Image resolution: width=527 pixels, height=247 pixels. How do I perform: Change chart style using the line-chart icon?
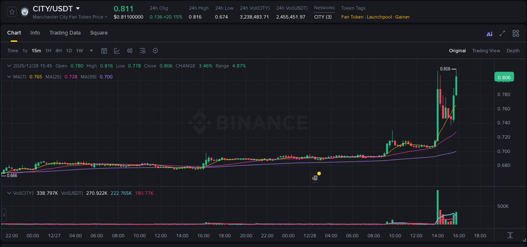pyautogui.click(x=117, y=51)
